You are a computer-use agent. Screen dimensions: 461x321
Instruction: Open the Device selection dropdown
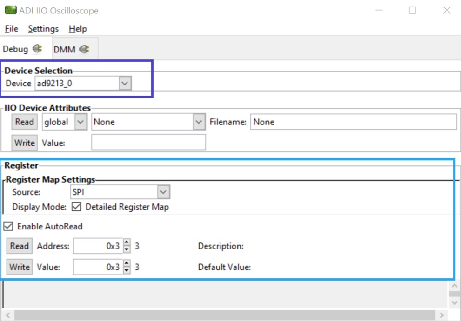point(124,84)
